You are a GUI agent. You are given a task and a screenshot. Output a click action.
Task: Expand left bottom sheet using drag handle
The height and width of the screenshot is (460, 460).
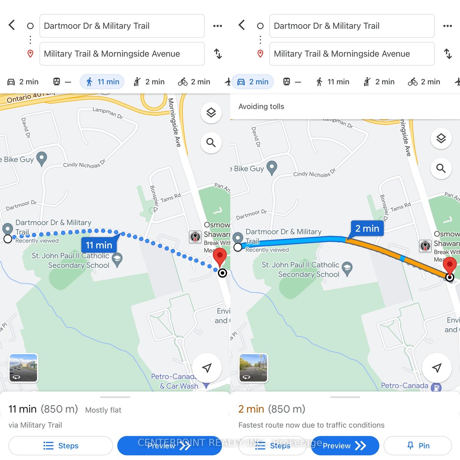click(x=115, y=397)
